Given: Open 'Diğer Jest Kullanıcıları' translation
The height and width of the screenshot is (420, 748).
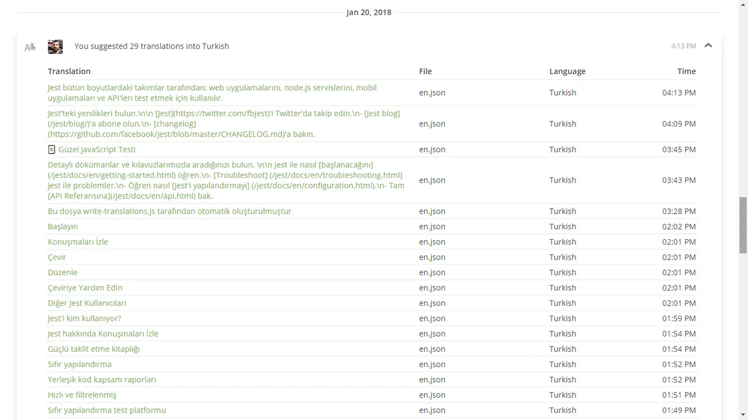Looking at the screenshot, I should pyautogui.click(x=87, y=303).
